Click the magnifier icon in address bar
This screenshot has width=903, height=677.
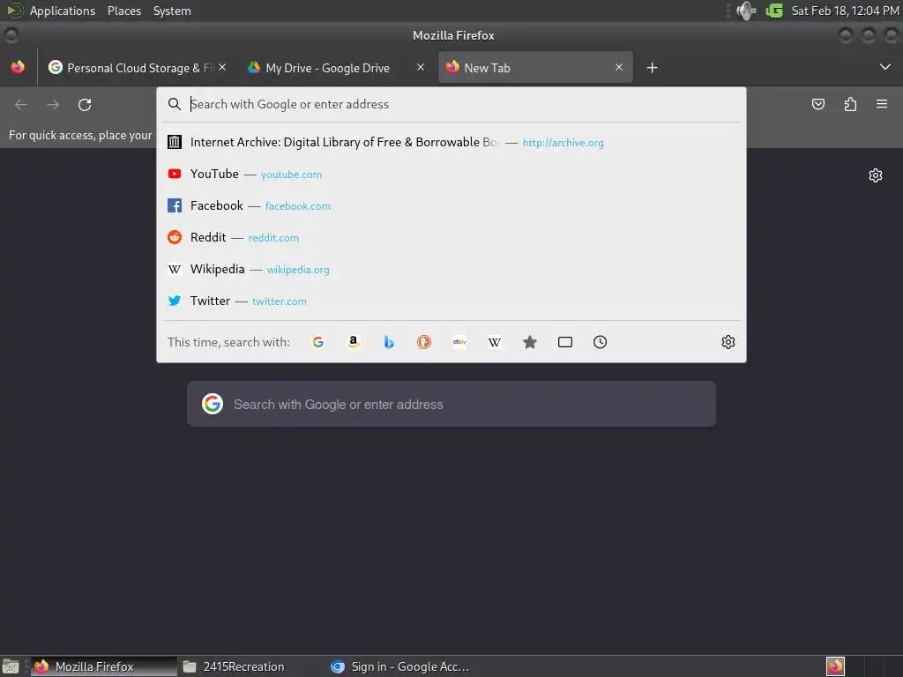click(175, 104)
